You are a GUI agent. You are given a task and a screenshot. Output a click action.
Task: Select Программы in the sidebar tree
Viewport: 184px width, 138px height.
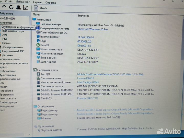tap(7, 95)
